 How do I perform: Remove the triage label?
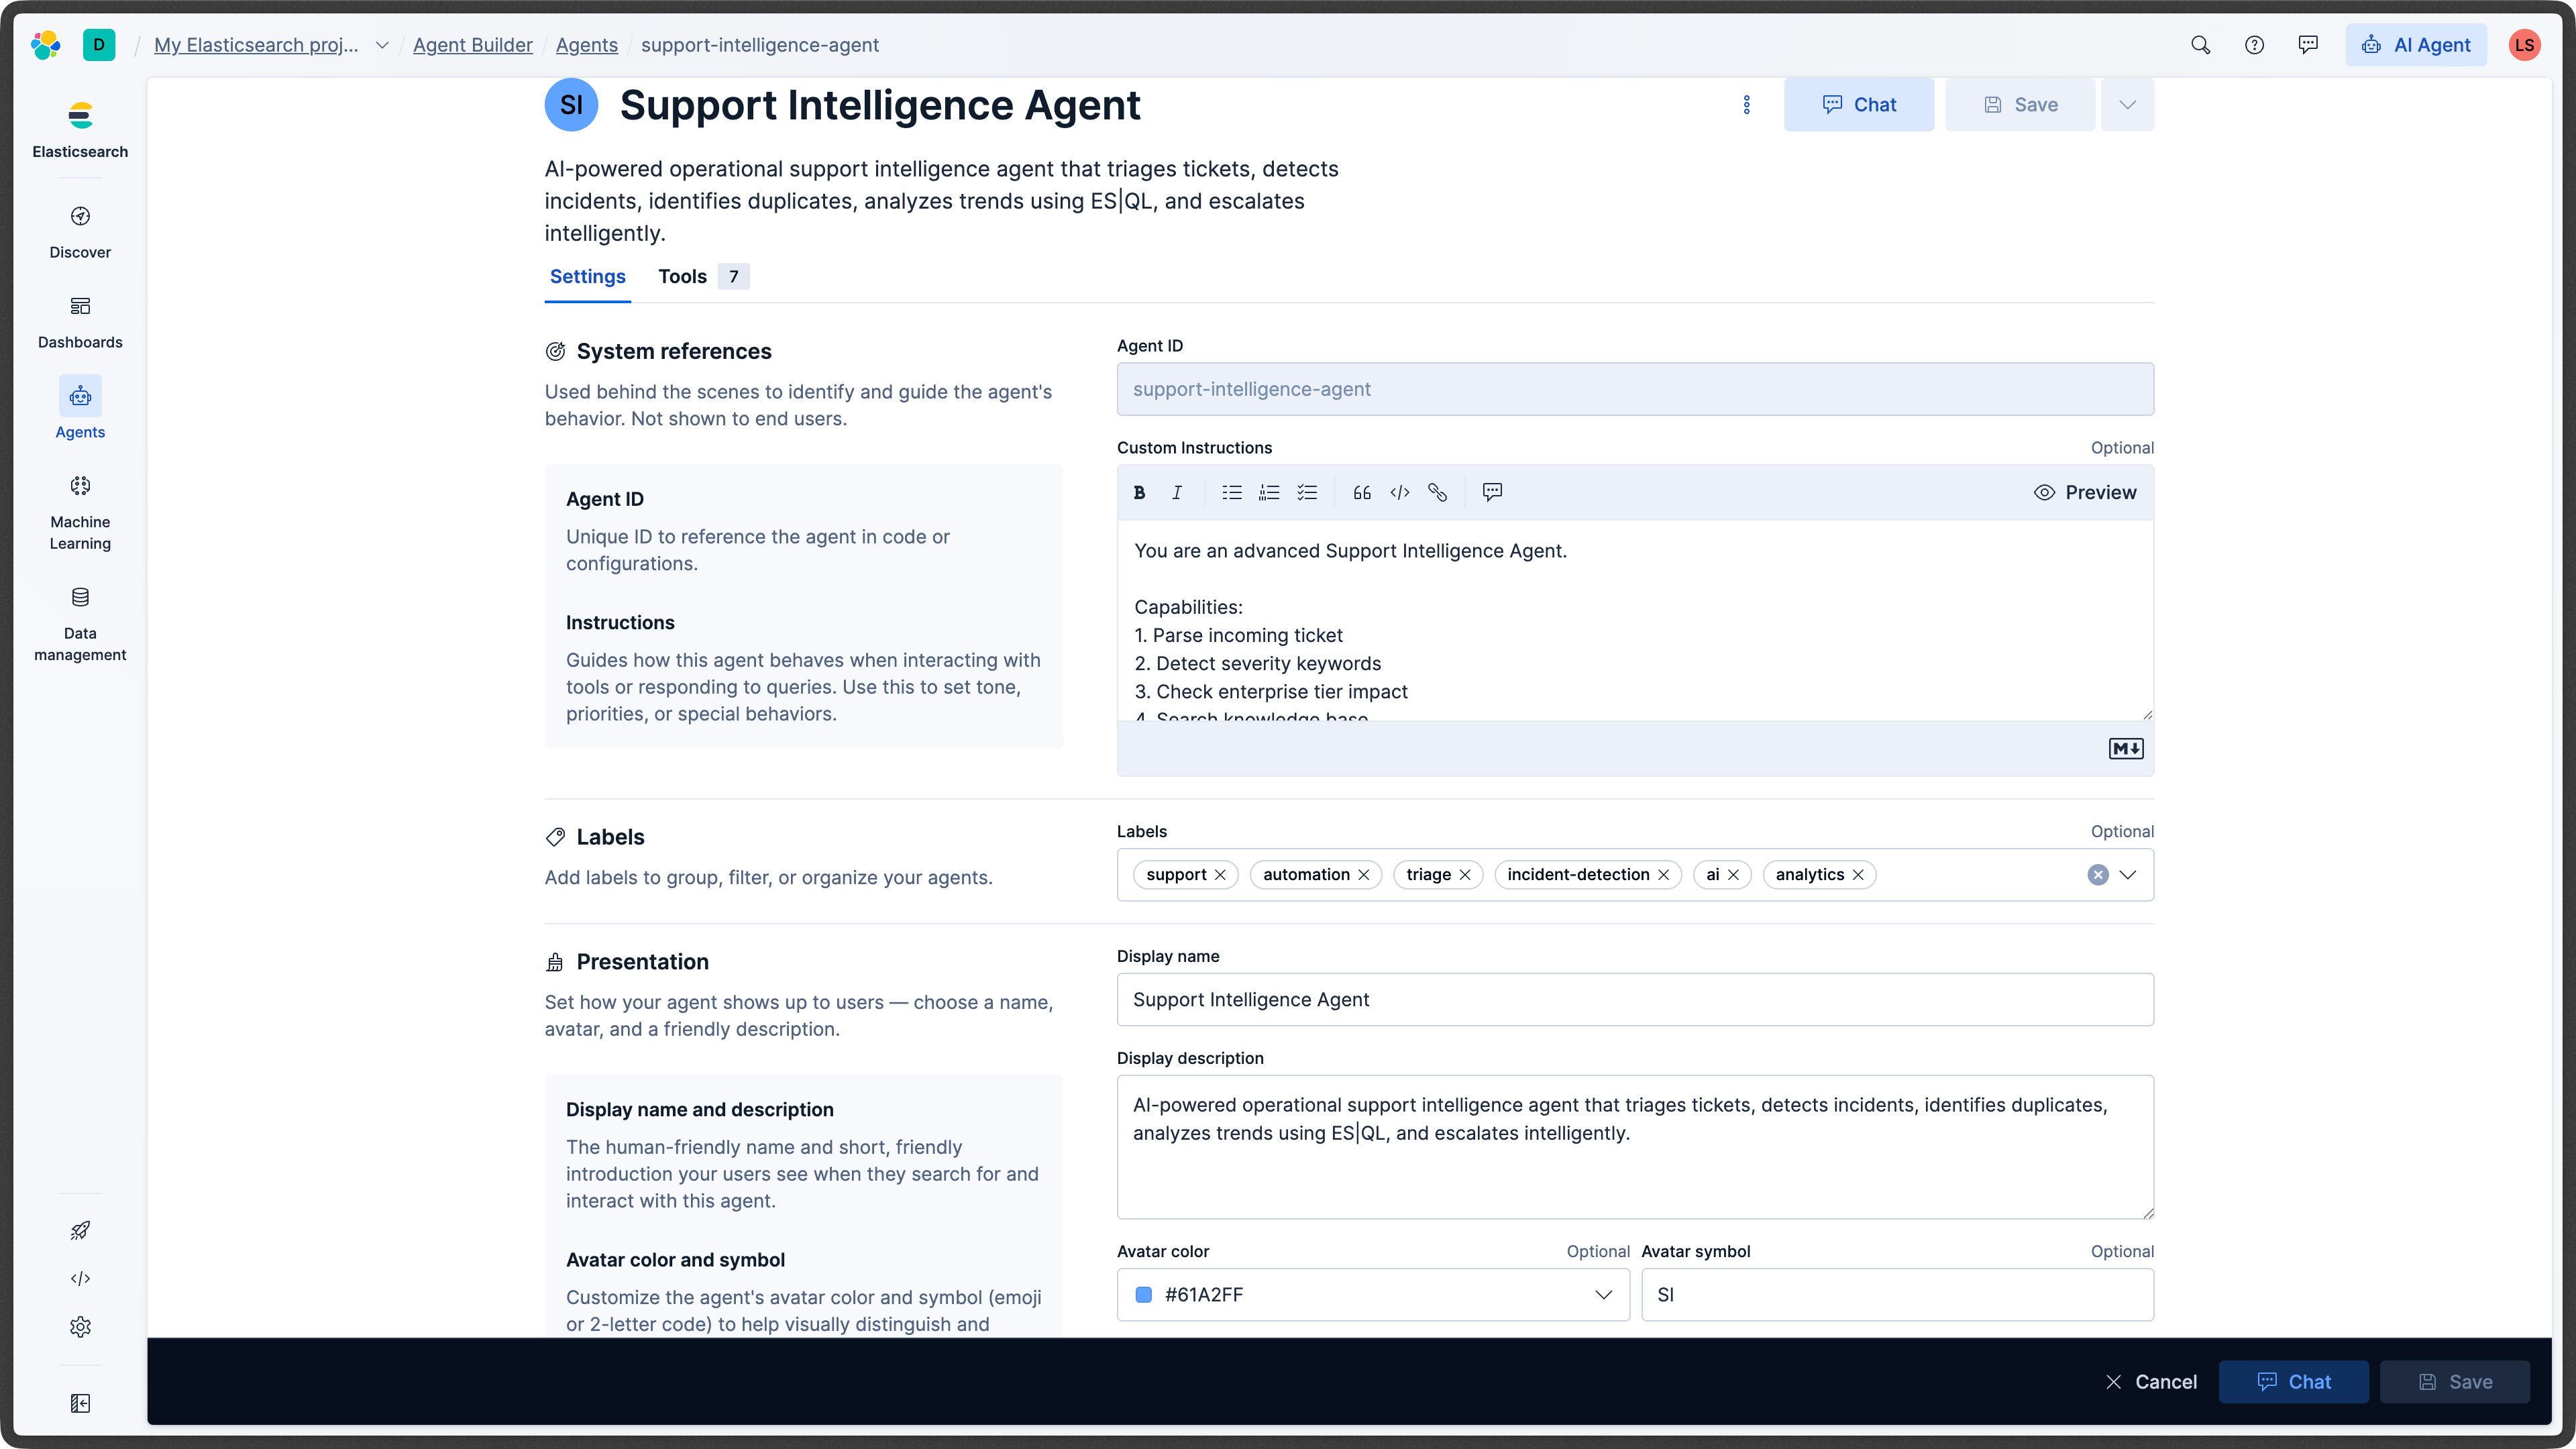pos(1465,874)
